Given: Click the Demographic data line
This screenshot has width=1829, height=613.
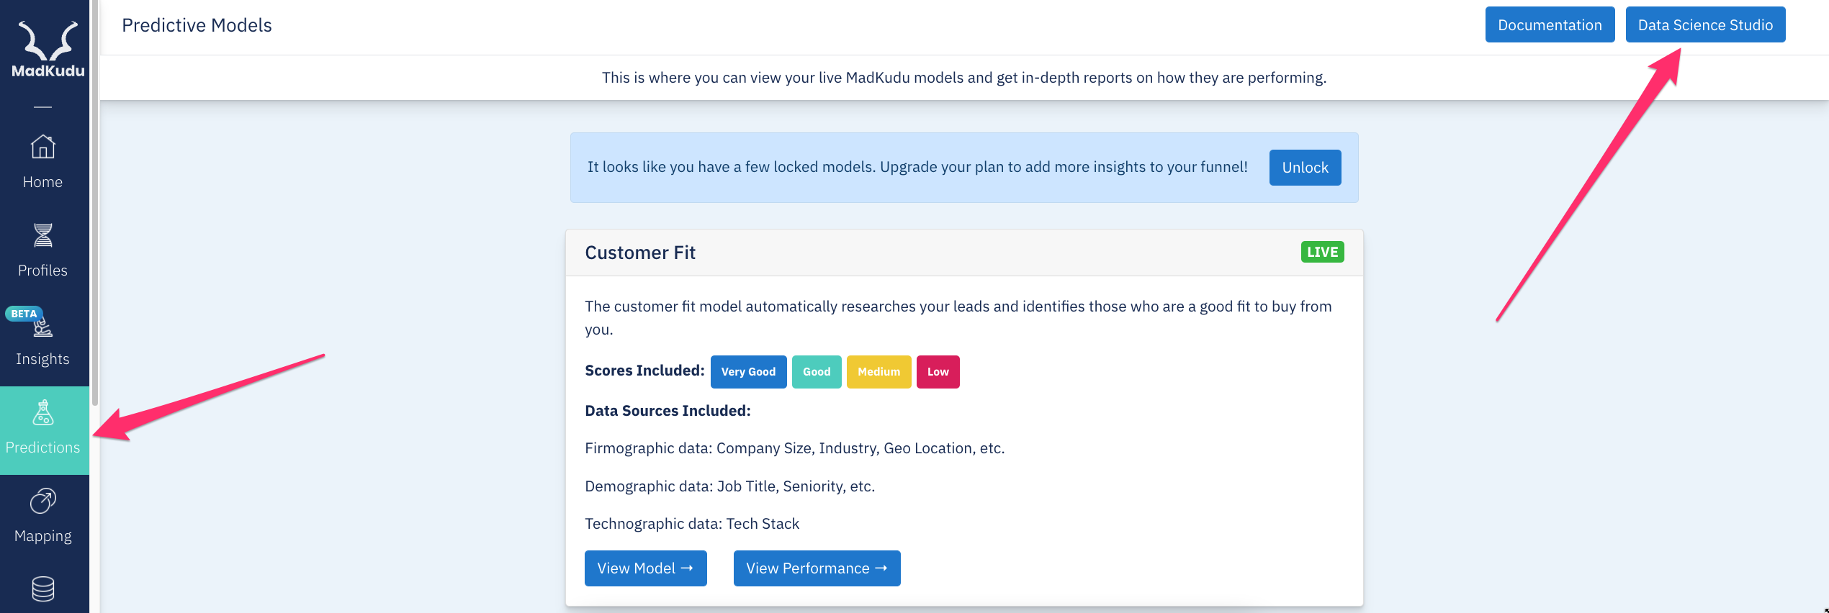Looking at the screenshot, I should (x=729, y=486).
